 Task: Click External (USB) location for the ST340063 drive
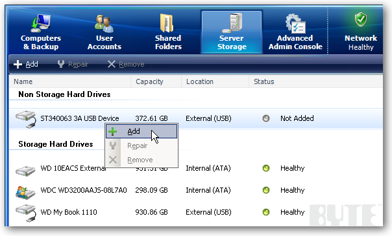[208, 118]
